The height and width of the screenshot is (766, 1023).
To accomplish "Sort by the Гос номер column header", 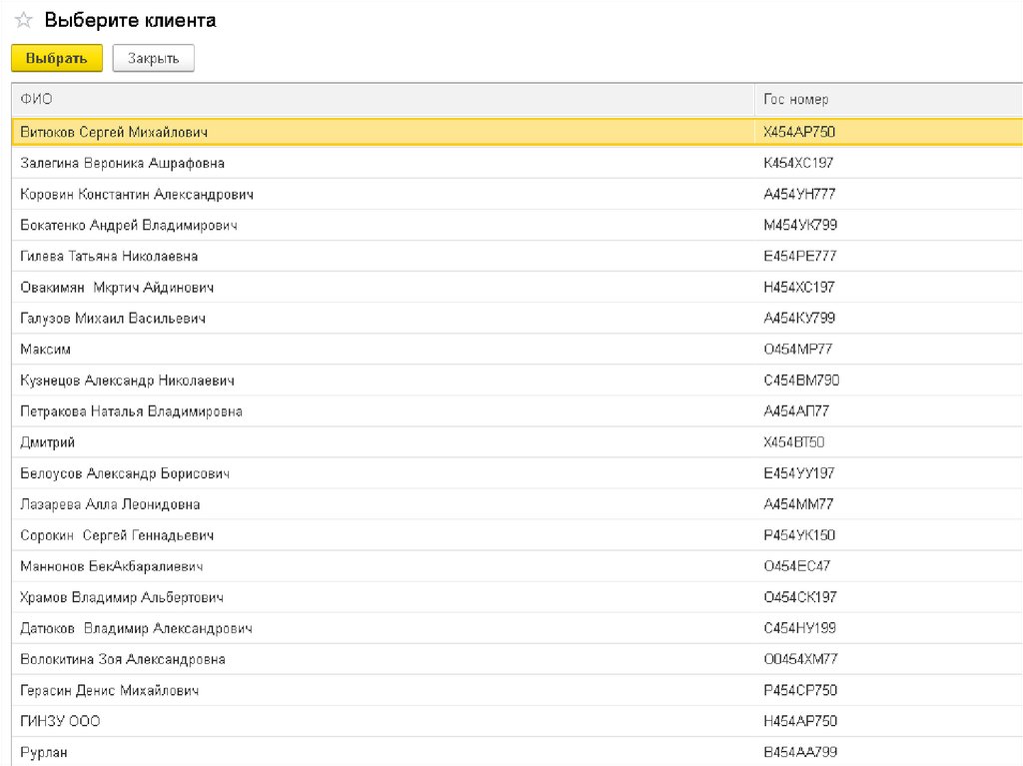I will coord(795,99).
